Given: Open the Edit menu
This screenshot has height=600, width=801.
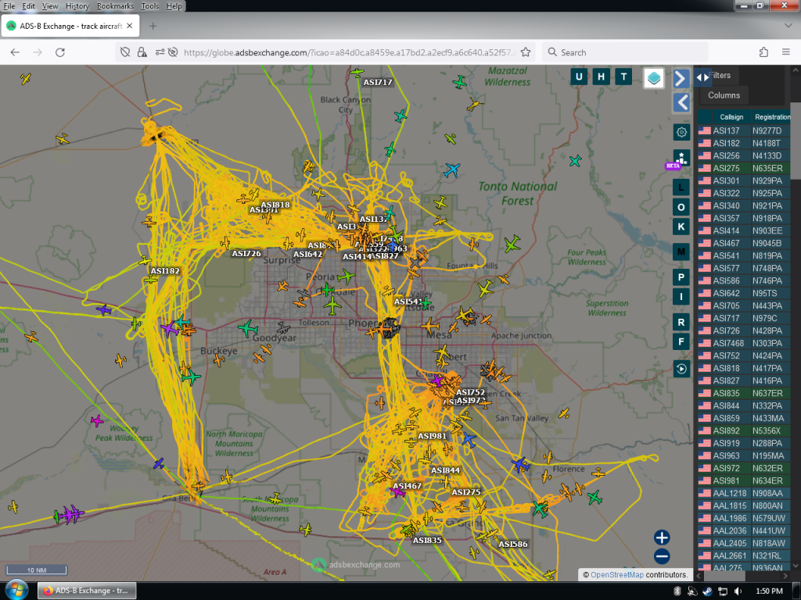Looking at the screenshot, I should [29, 6].
